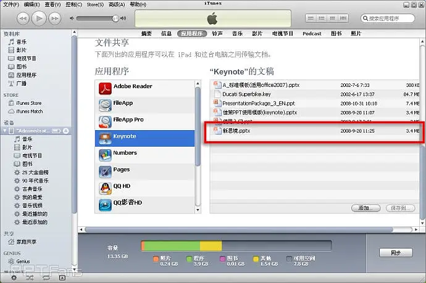426x283 pixels.
Task: Collapse the Administrator device tree
Action: pos(4,131)
